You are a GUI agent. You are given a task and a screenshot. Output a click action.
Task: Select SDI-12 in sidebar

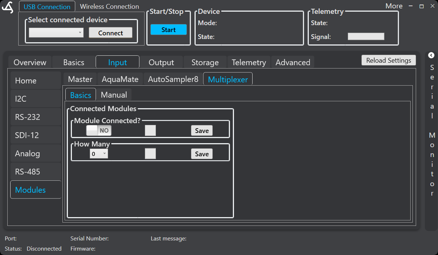36,135
